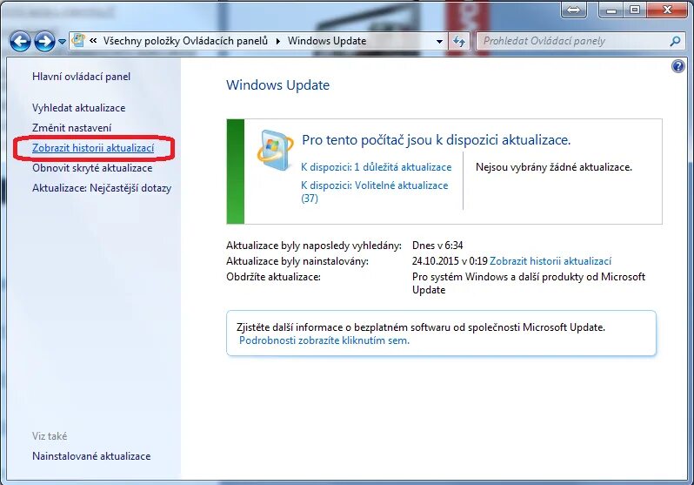Viewport: 694px width, 485px height.
Task: Open recent pages dropdown next to Forward arrow
Action: point(62,42)
